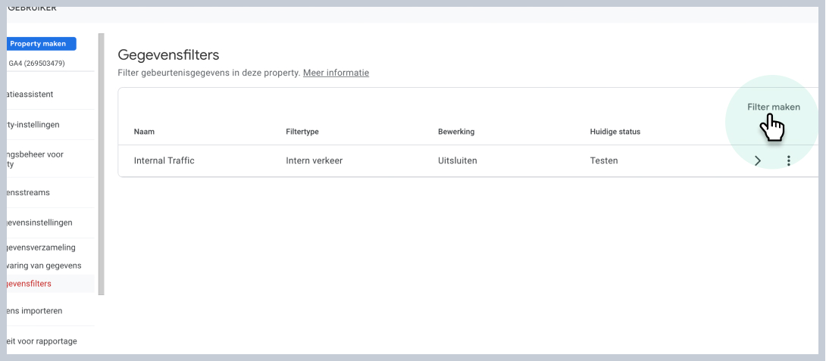The height and width of the screenshot is (361, 826).
Task: Click the Uitsluiten operation cell
Action: coord(457,160)
